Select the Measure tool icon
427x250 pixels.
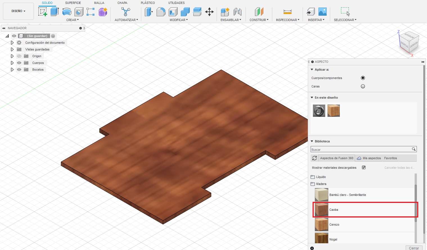pos(288,12)
